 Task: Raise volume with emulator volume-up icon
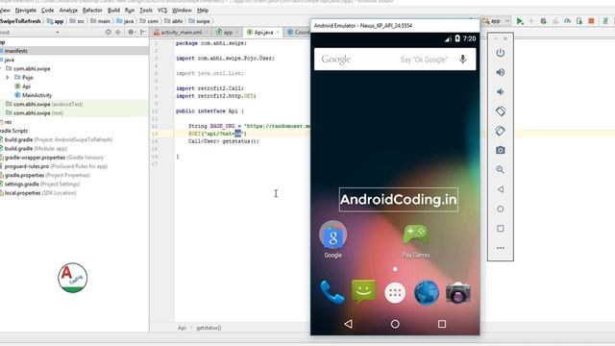[x=500, y=72]
